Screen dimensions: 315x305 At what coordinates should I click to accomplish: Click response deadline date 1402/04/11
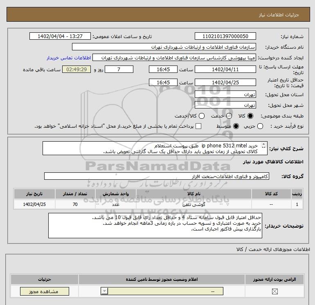(x=225, y=69)
